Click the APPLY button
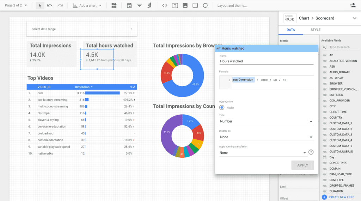 point(302,165)
